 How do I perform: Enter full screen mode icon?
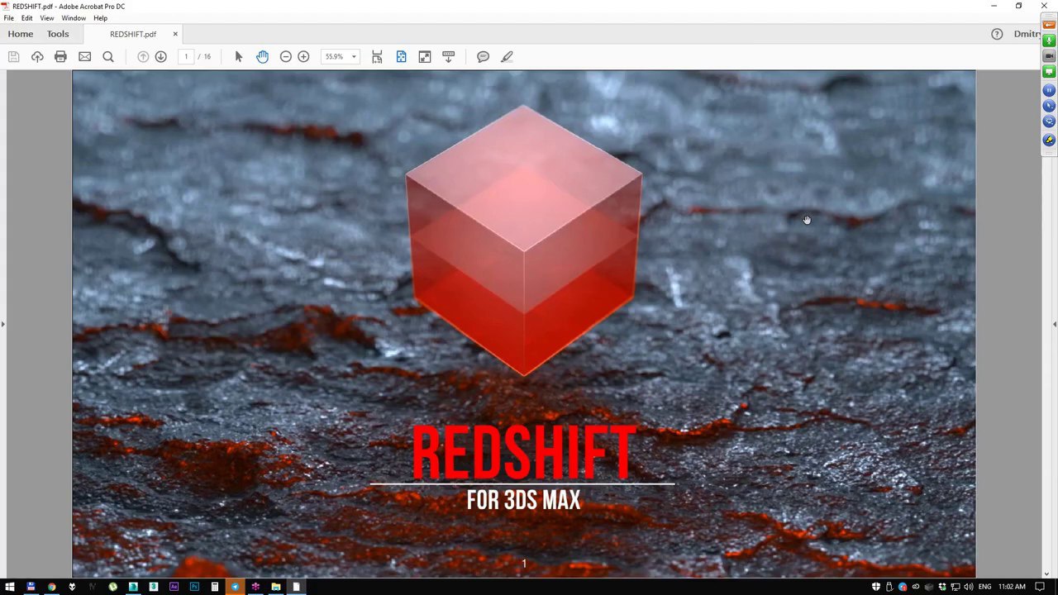[x=425, y=56]
